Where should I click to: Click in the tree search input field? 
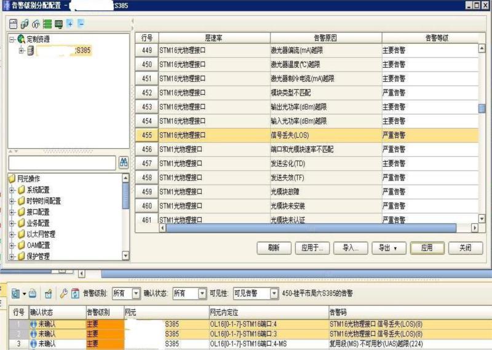pos(61,162)
